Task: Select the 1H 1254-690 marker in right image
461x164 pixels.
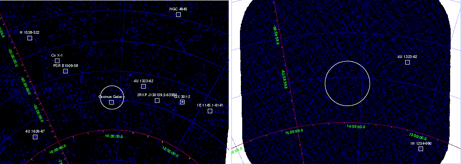Action: pyautogui.click(x=421, y=149)
